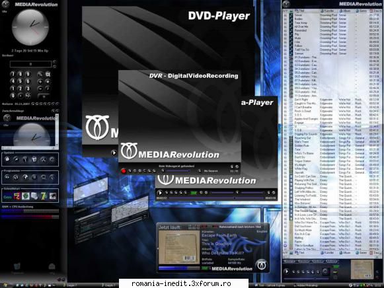The image size is (384, 288).
Task: Click the Künstler column header in the playlist
Action: (329, 11)
